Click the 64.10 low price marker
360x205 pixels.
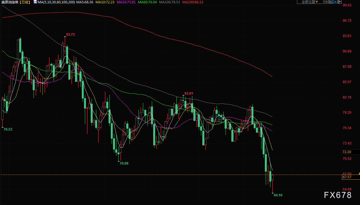click(278, 195)
